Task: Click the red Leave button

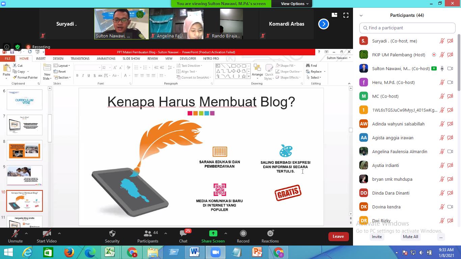Action: point(338,236)
